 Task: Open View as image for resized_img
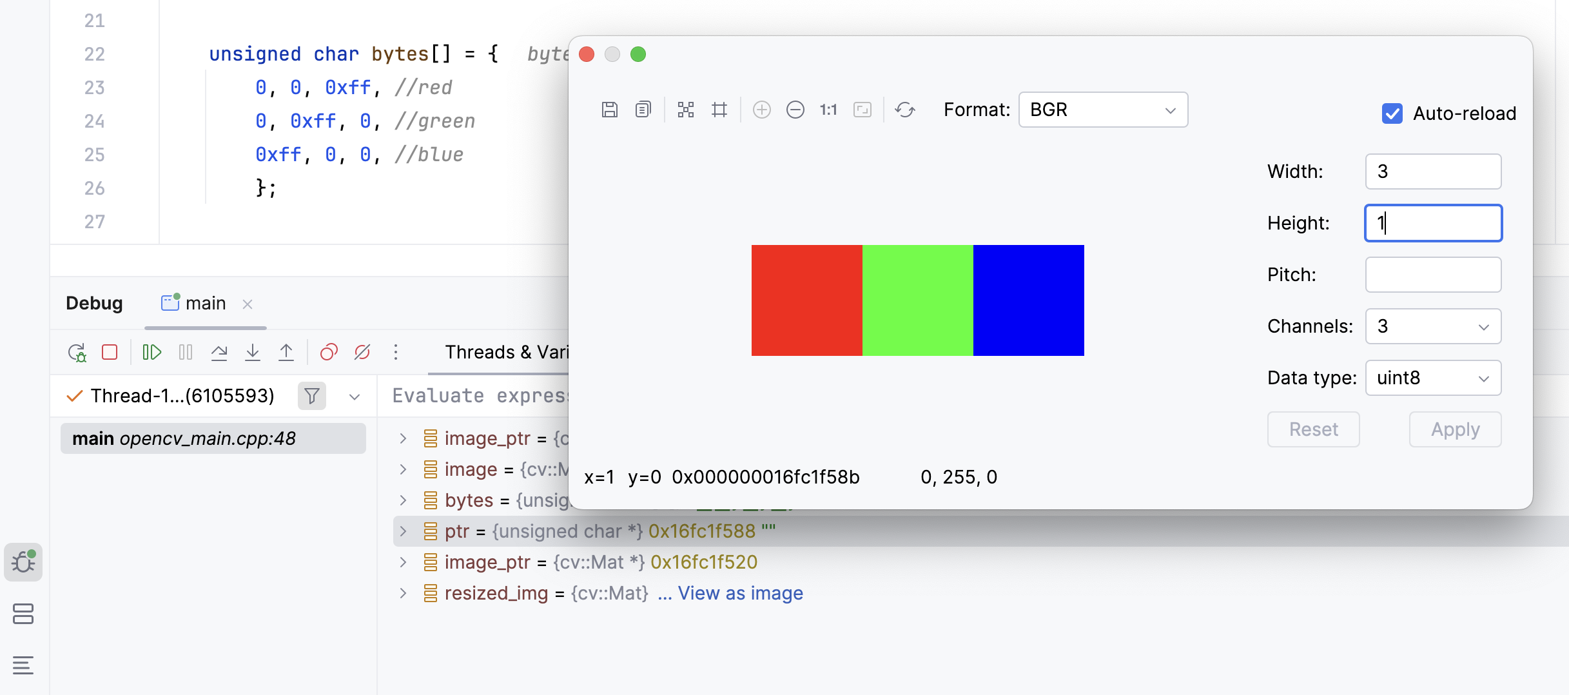coord(739,592)
